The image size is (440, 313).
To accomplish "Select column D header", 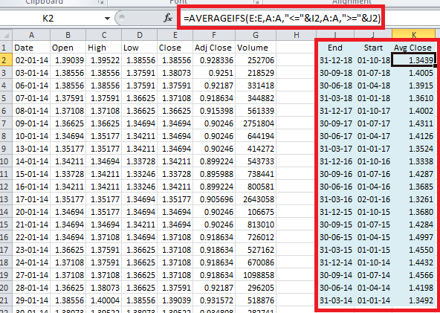I will 140,35.
